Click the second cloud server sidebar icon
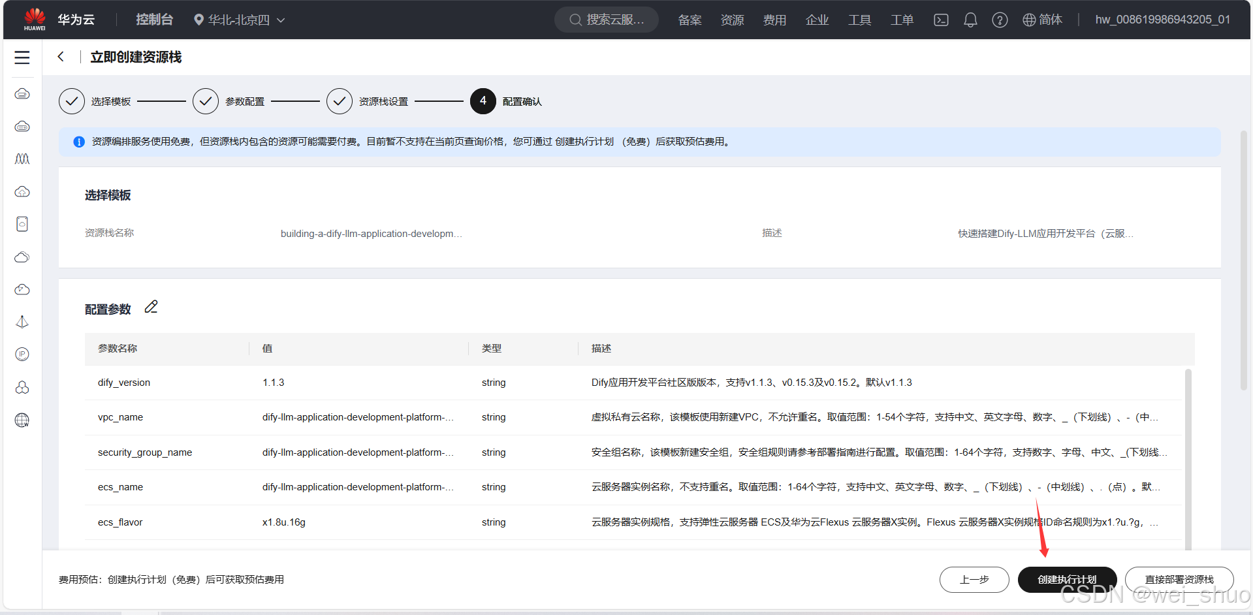The width and height of the screenshot is (1253, 615). (x=22, y=127)
